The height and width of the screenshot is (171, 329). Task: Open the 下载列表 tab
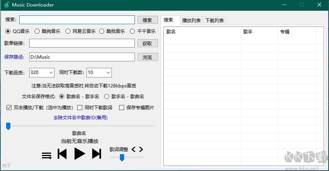pos(214,20)
